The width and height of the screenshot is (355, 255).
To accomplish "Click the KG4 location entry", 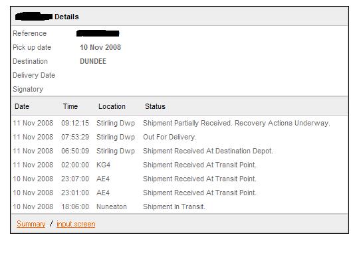I will (103, 165).
